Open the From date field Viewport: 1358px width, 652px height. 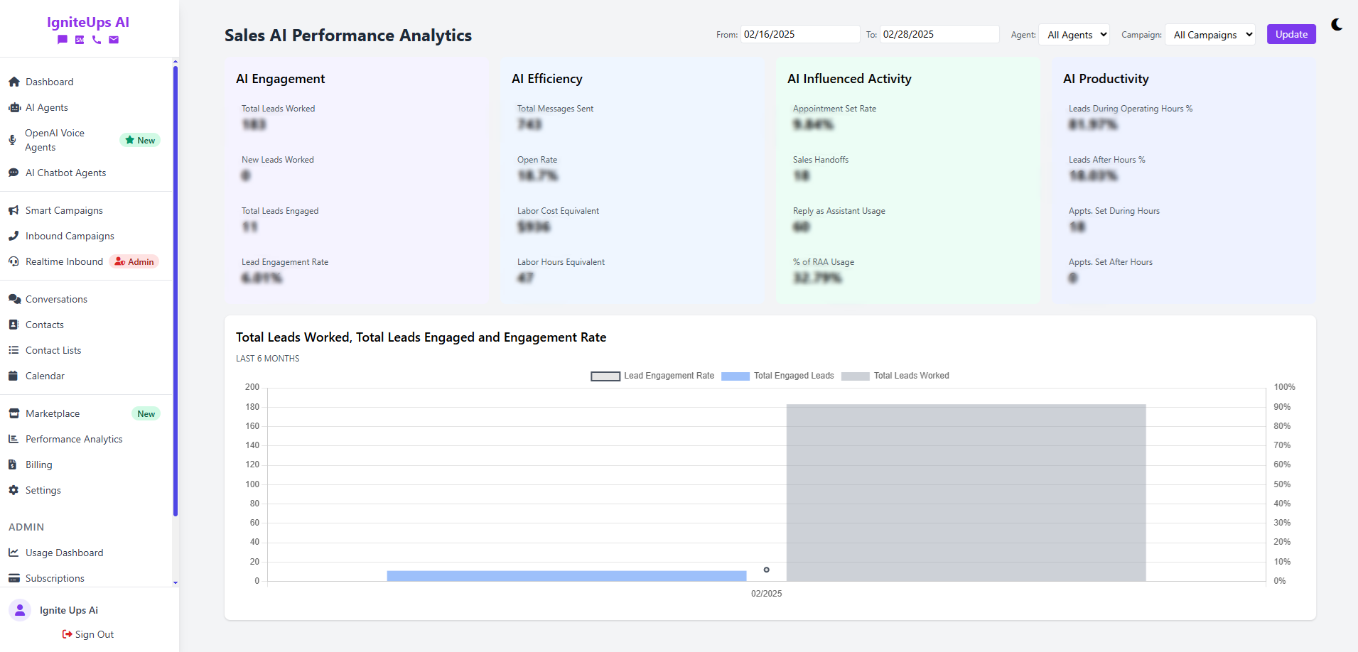799,33
